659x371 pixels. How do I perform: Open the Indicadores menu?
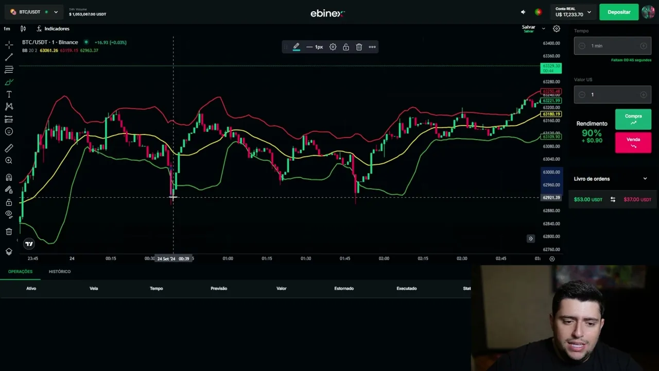53,28
